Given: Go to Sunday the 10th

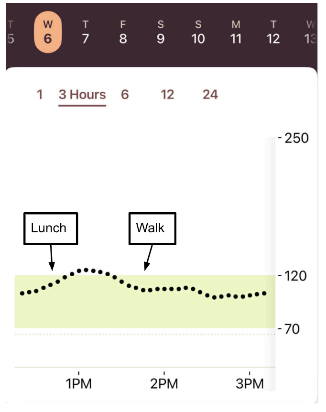Looking at the screenshot, I should point(198,33).
